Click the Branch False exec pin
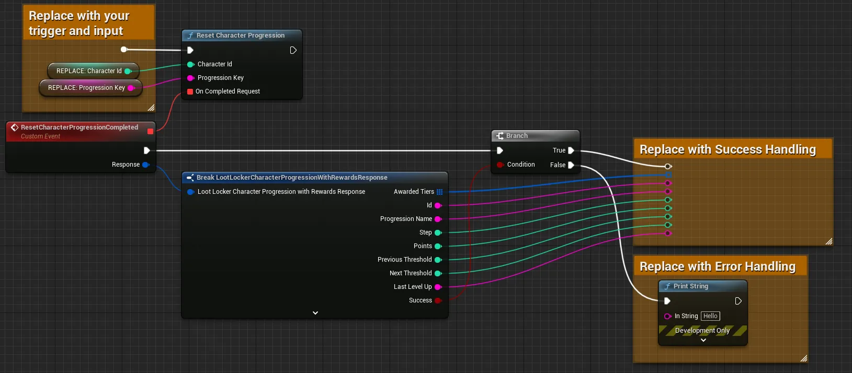The image size is (852, 373). 571,165
